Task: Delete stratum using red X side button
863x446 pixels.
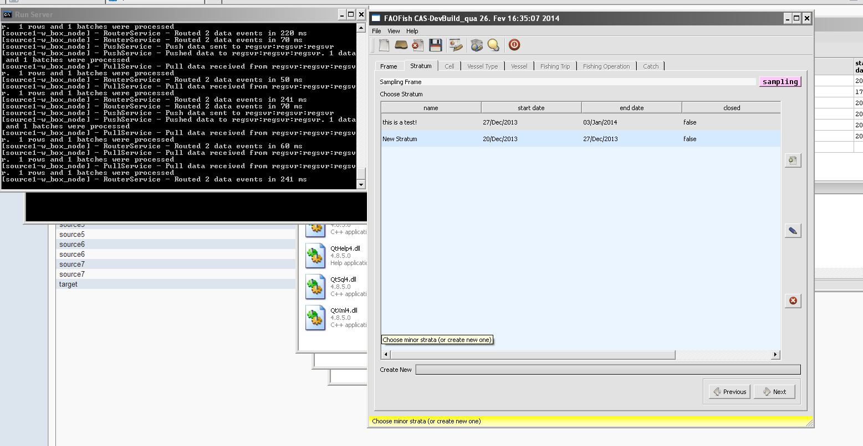Action: pos(793,300)
